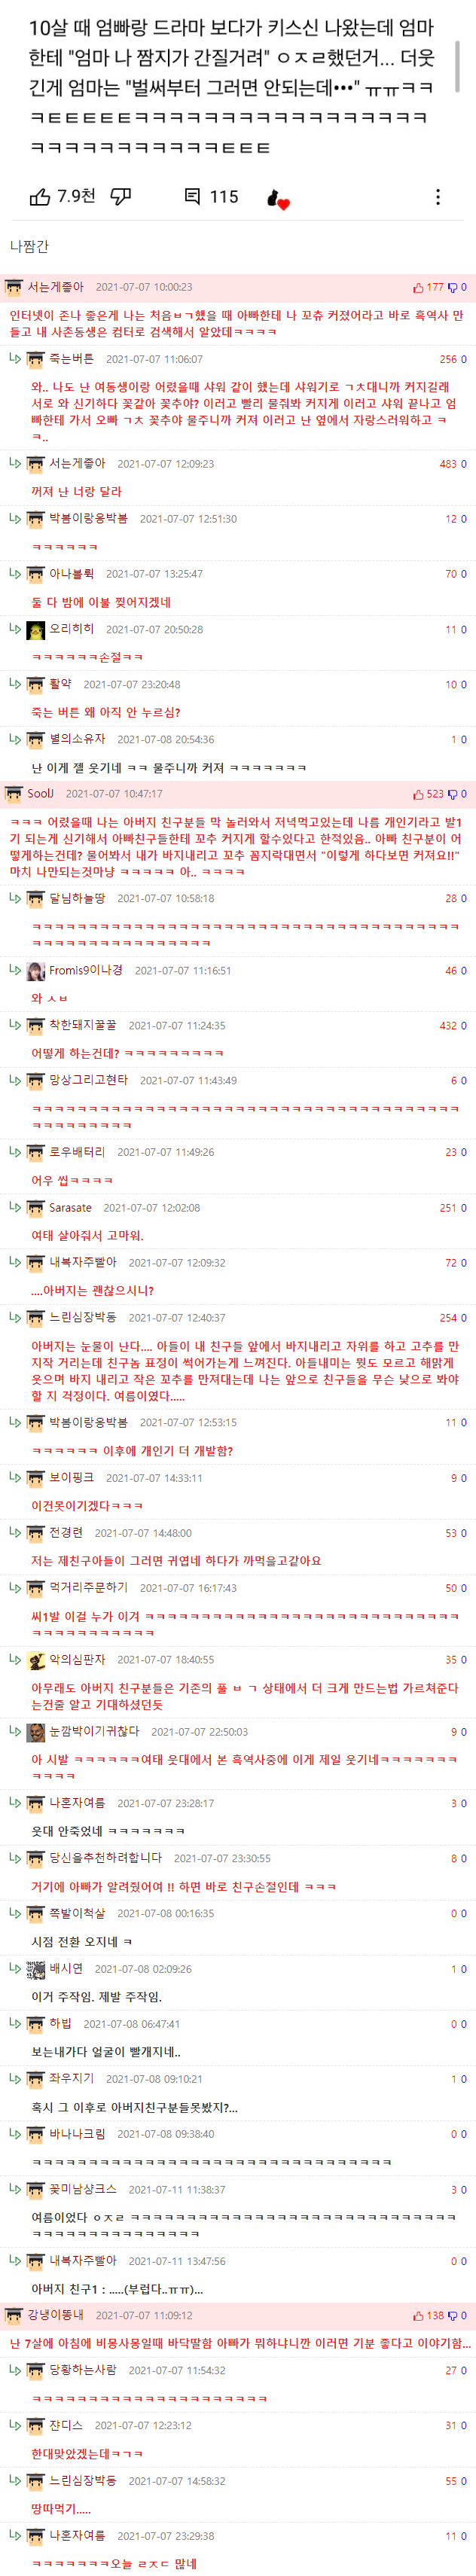Click username 느린심장박동 with 254 votes
476x2576 pixels.
[83, 1317]
